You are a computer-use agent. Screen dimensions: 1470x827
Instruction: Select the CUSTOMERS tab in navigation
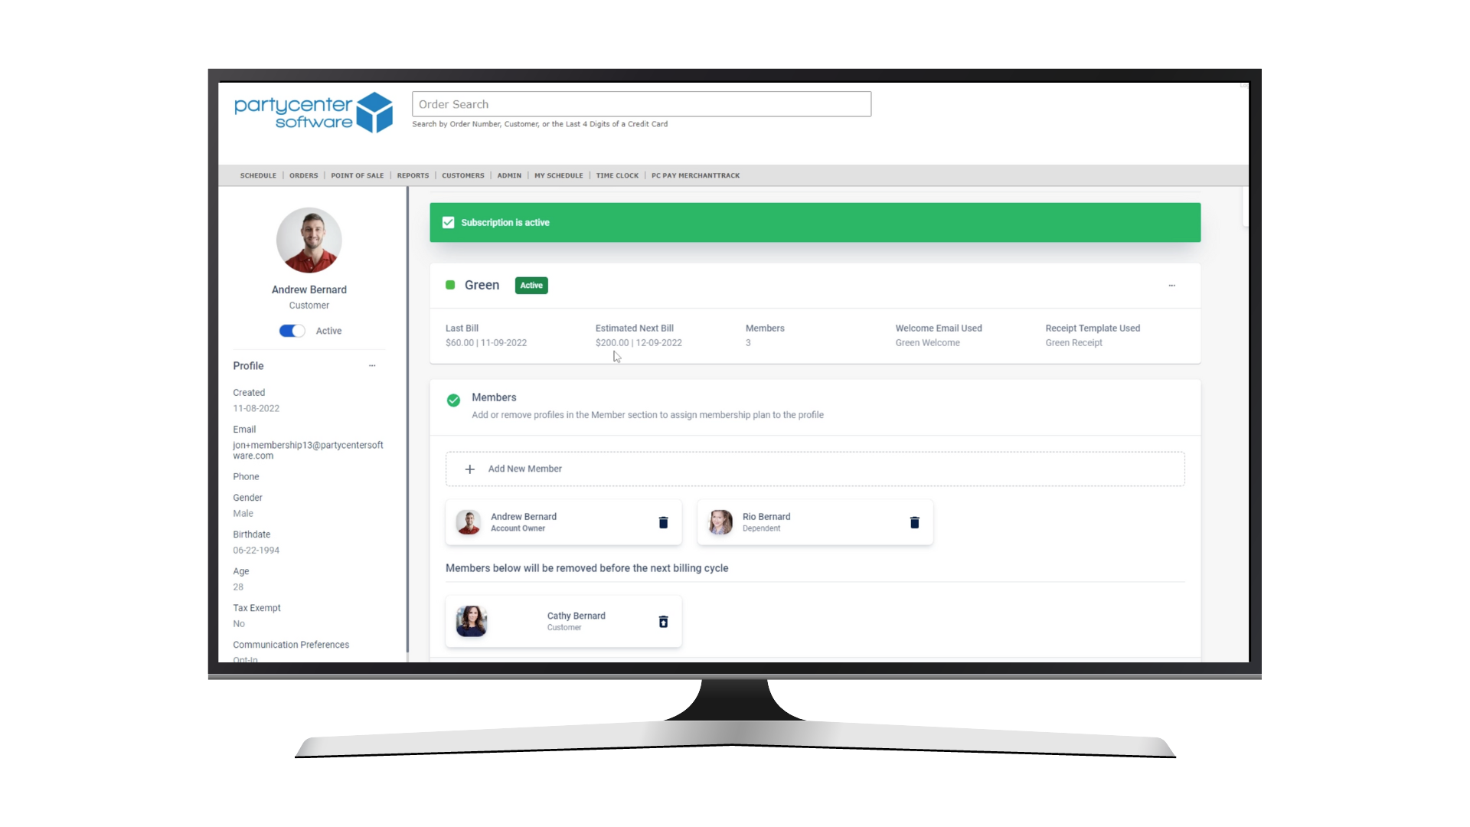(462, 175)
